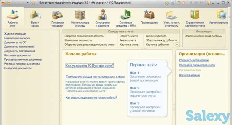Open Все организации link
The image size is (232, 125).
(x=189, y=75)
